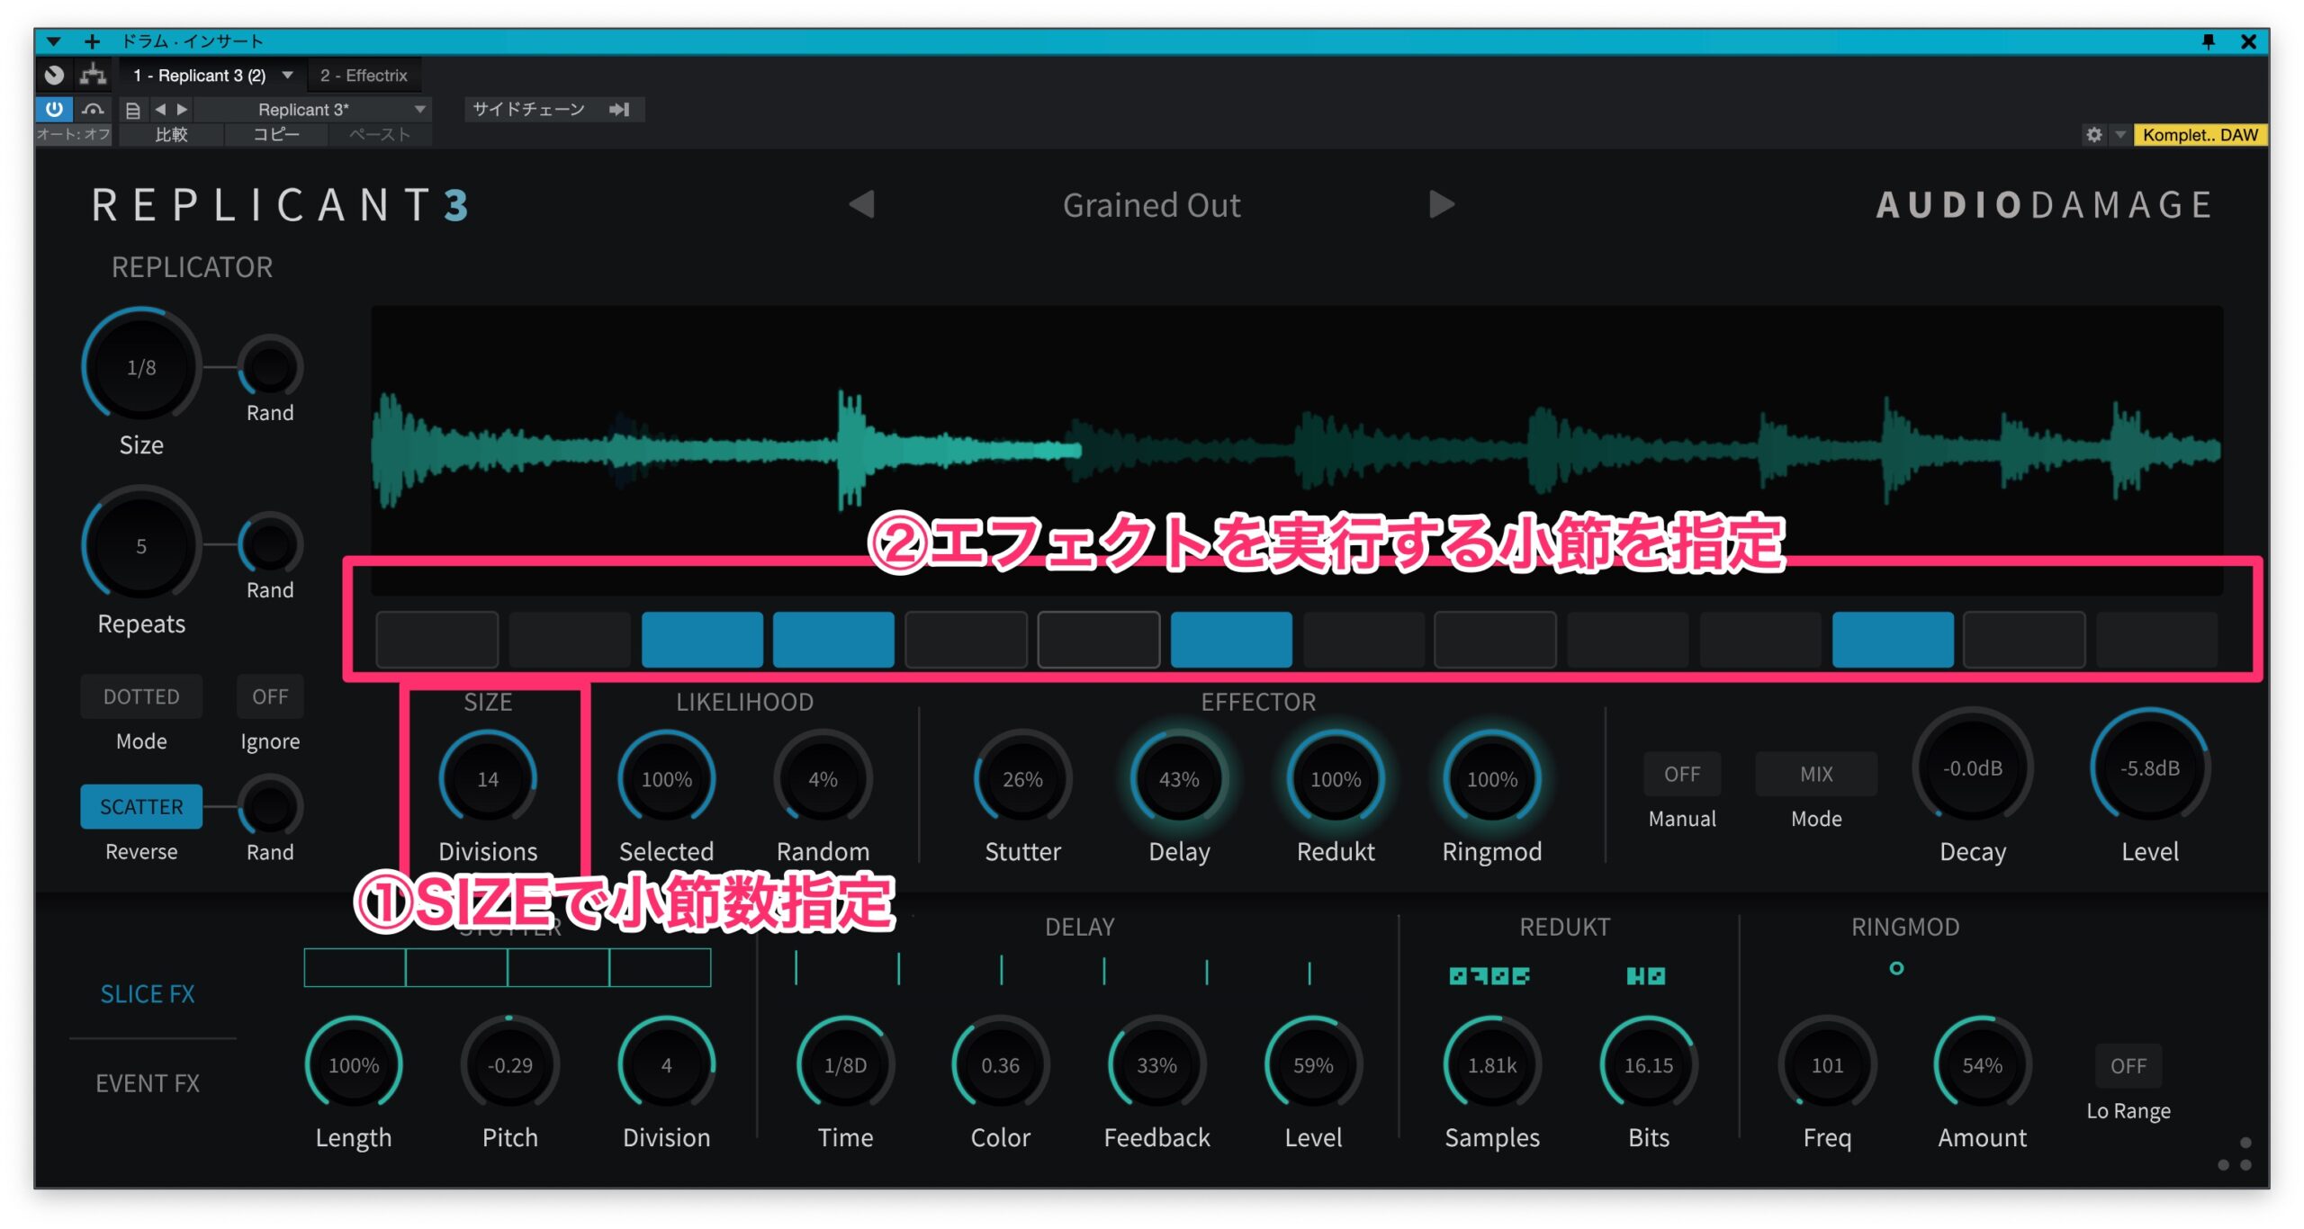Screen dimensions: 2304x1229
Task: Open the plugin settings gear icon
Action: coord(2095,135)
